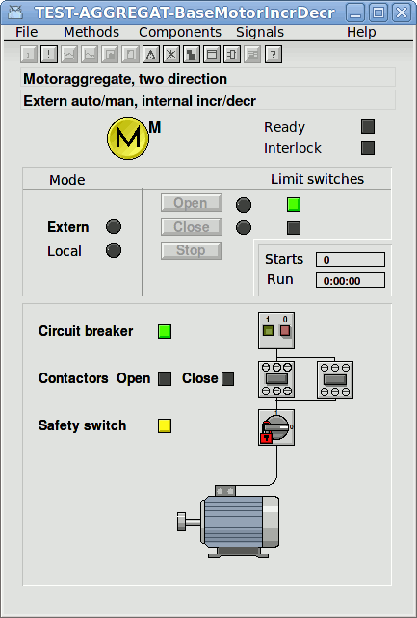Click the compass-shaped toolbar icon
Image resolution: width=417 pixels, height=618 pixels.
point(150,55)
